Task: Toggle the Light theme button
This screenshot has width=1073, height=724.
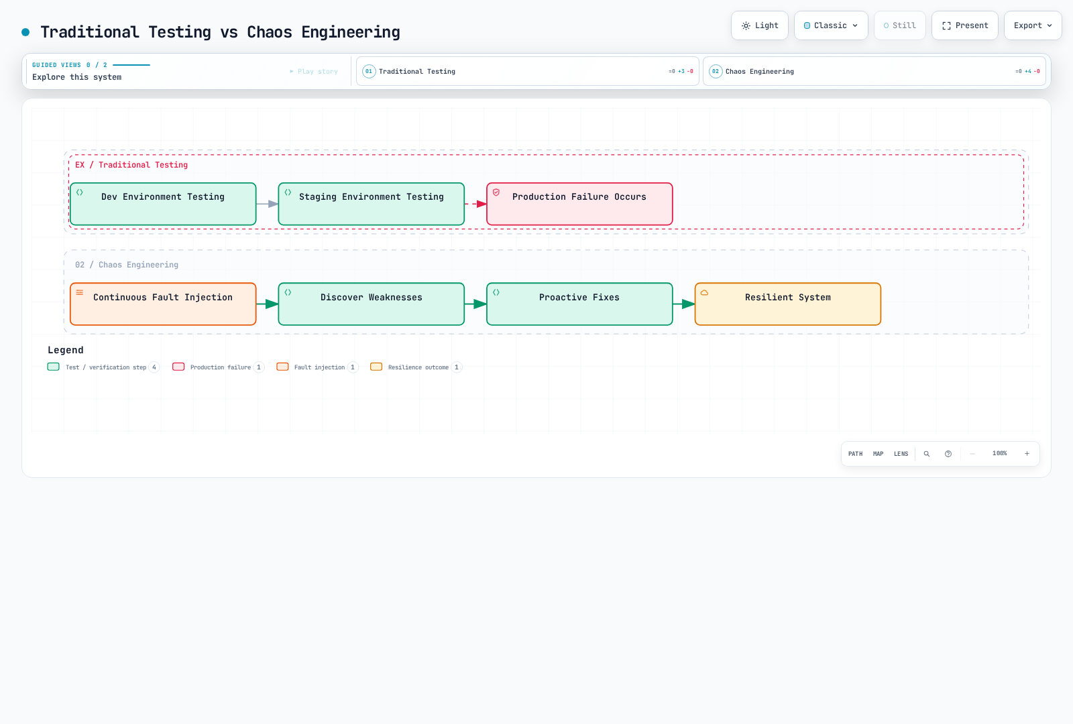Action: click(759, 25)
